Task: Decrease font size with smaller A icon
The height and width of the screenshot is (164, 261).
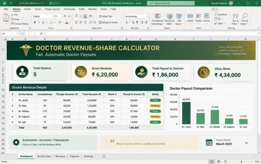Action: (70, 16)
